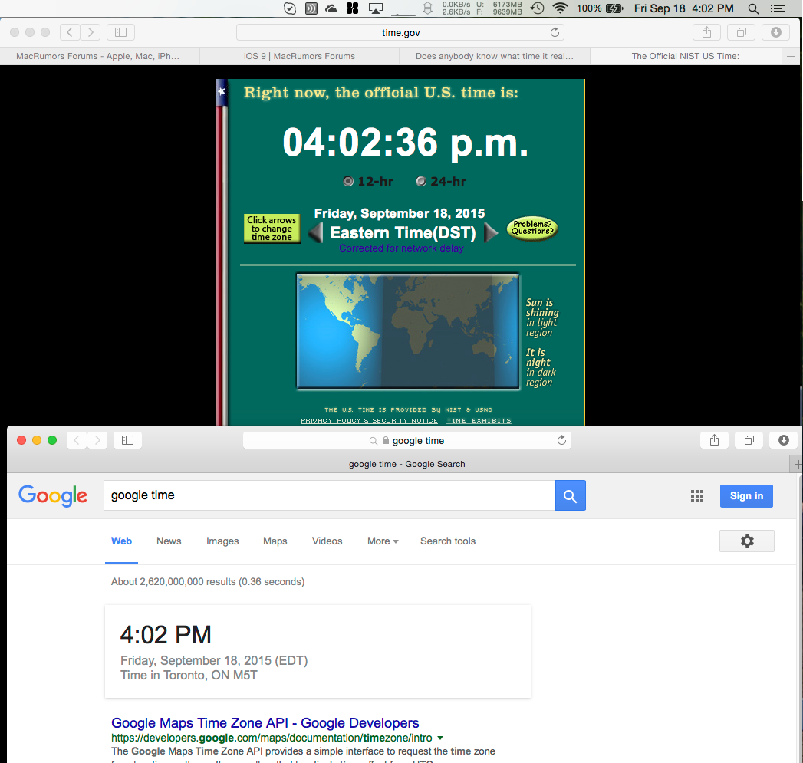Image resolution: width=803 pixels, height=763 pixels.
Task: Show sidebar in the time.gov Safari window
Action: point(121,32)
